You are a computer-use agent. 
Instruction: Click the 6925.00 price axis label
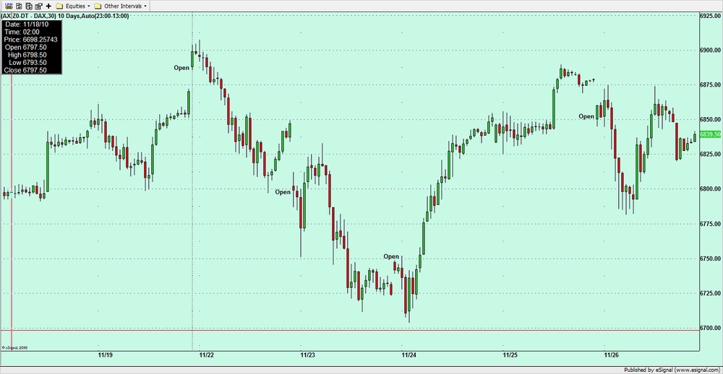[711, 16]
